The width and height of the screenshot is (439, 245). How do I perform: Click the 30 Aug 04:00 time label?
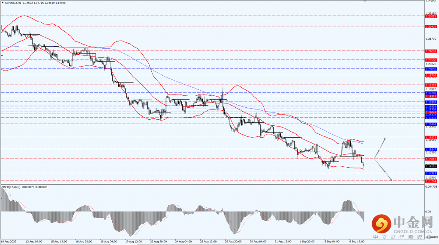click(258, 242)
